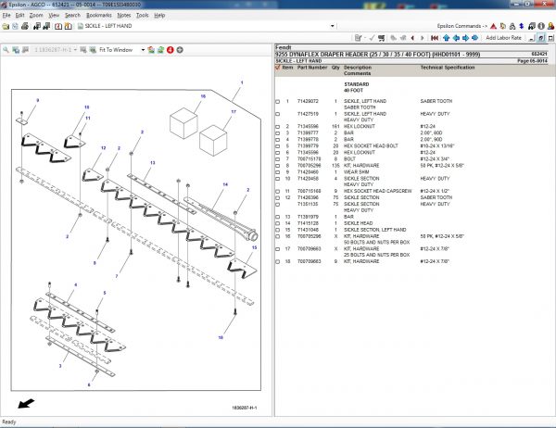Image resolution: width=556 pixels, height=428 pixels.
Task: Click the round info command icon
Action: (x=541, y=26)
